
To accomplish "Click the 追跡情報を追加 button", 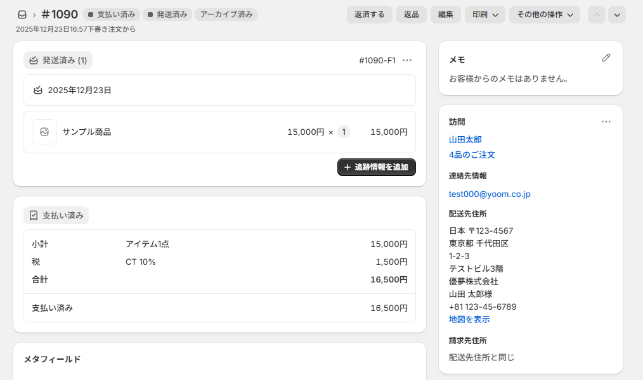I will pyautogui.click(x=377, y=167).
